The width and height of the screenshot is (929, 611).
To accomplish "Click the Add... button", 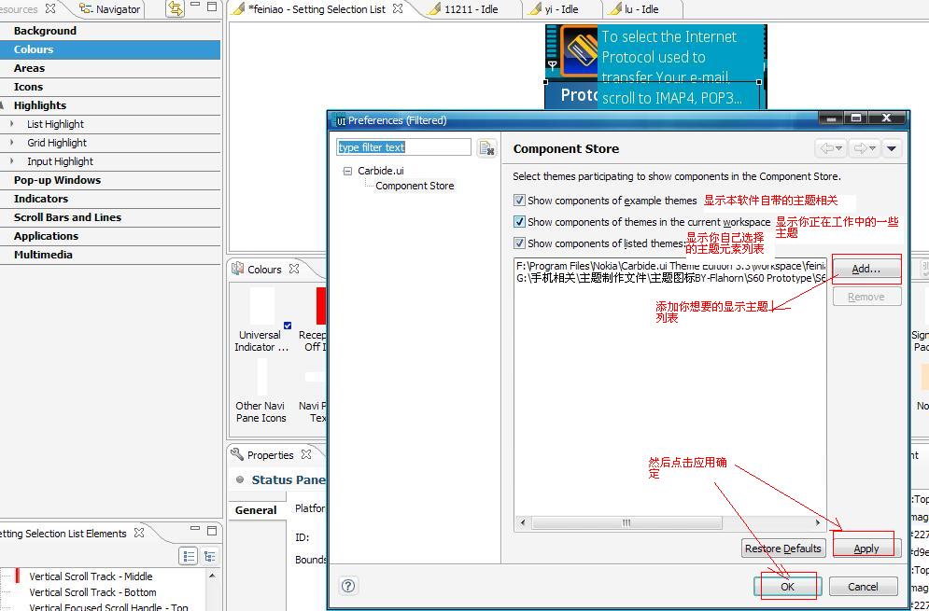I will [866, 269].
